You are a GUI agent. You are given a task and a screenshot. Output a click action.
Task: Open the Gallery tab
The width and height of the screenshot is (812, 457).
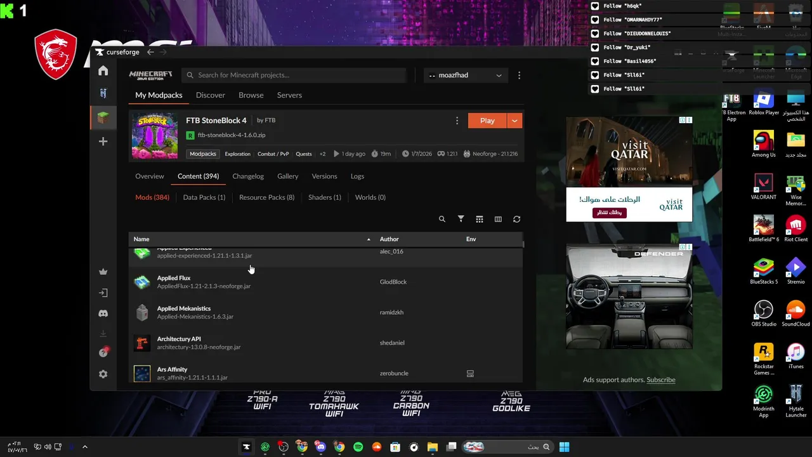(x=287, y=176)
